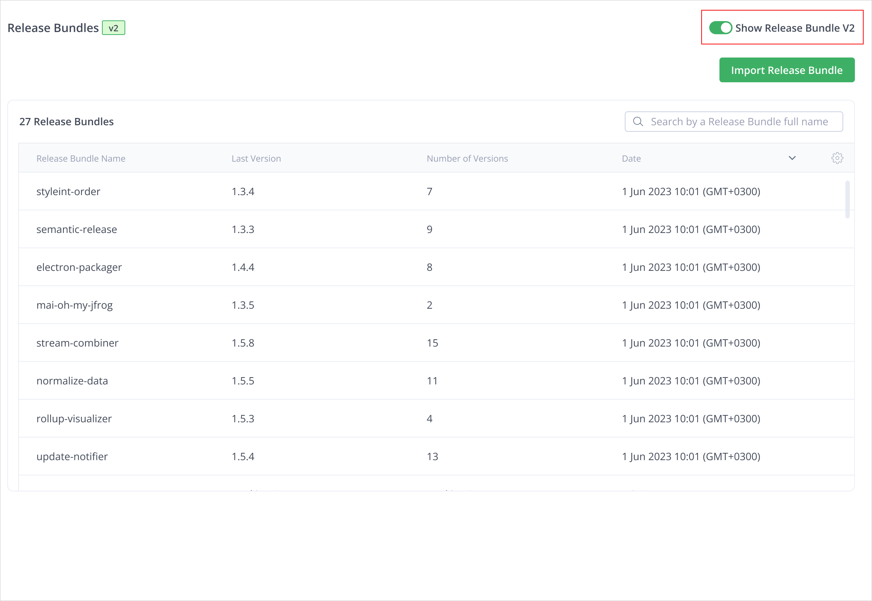872x601 pixels.
Task: Click the Date column sort chevron
Action: 792,158
